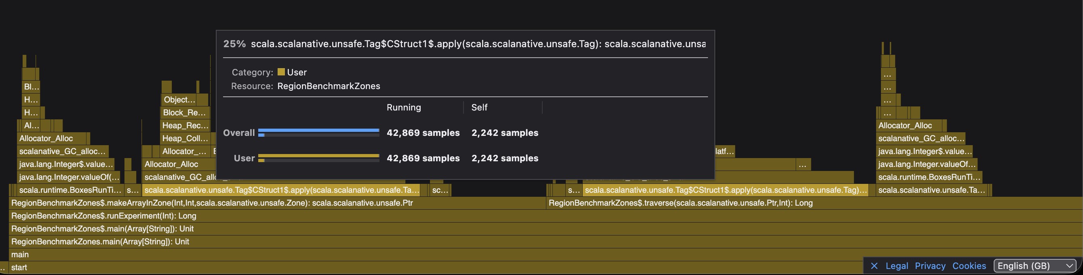
Task: Select scala.runtime.BoxesRunTi… frame on left
Action: pyautogui.click(x=70, y=190)
